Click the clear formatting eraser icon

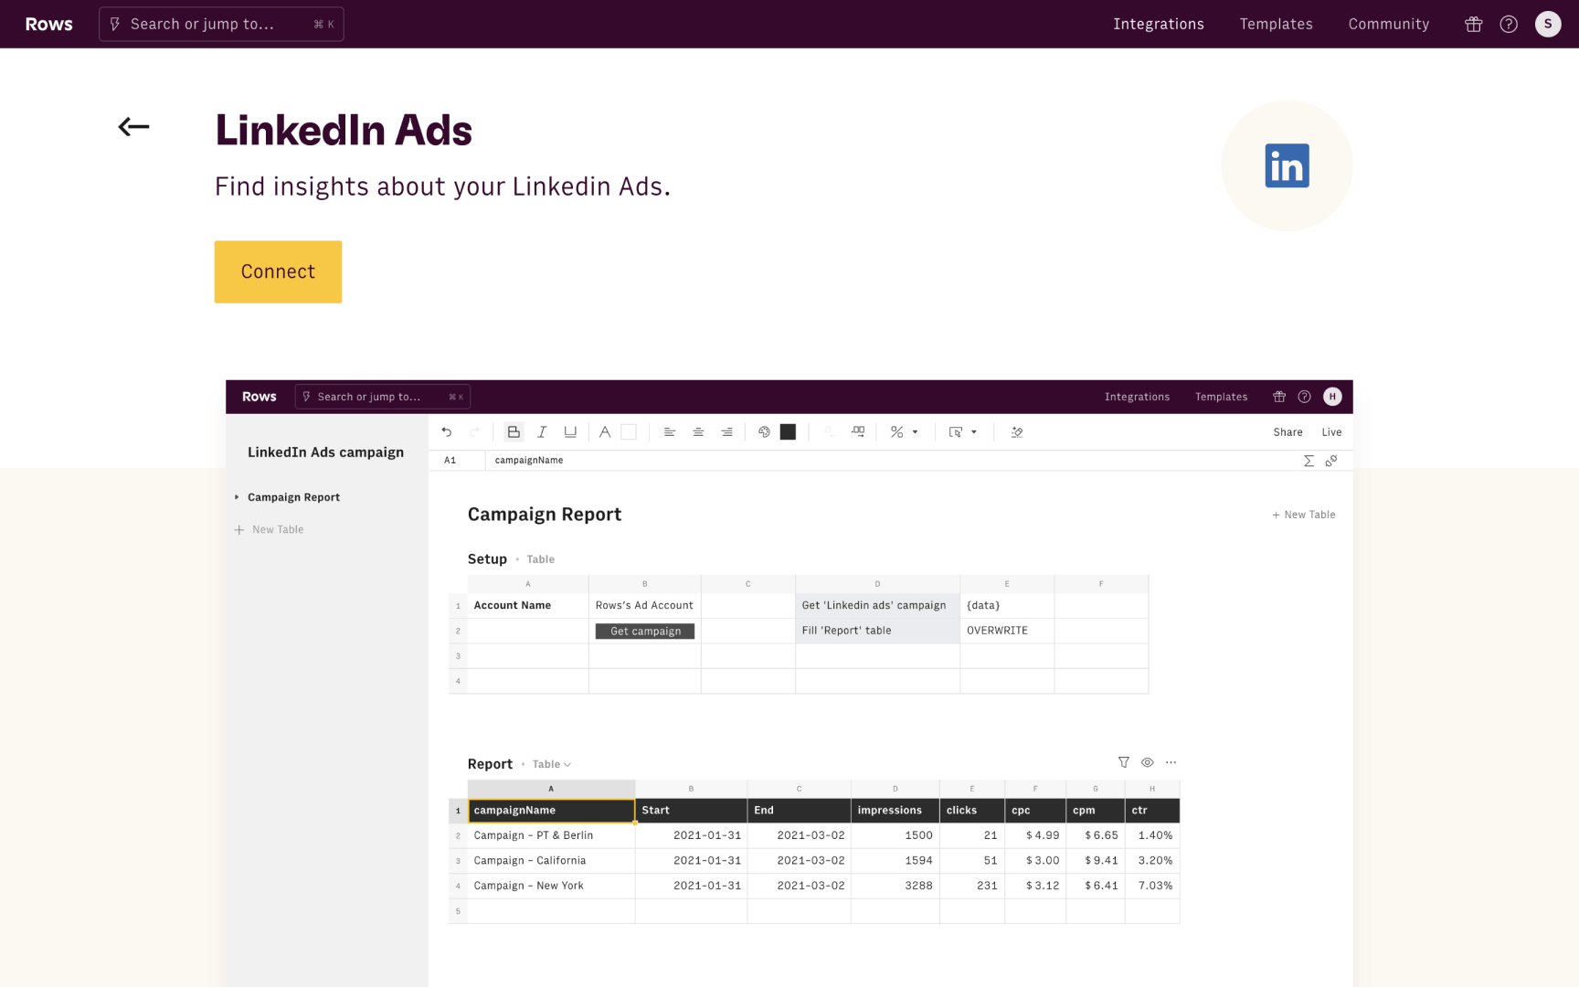[x=1017, y=432]
